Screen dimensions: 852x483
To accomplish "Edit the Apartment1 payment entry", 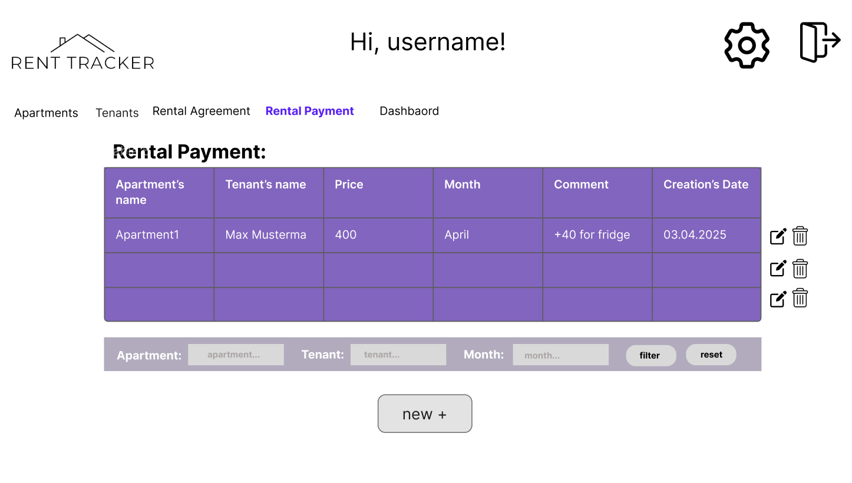I will tap(777, 235).
